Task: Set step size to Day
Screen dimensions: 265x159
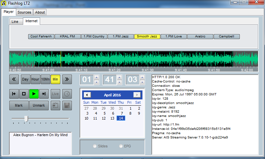Action: (26, 79)
